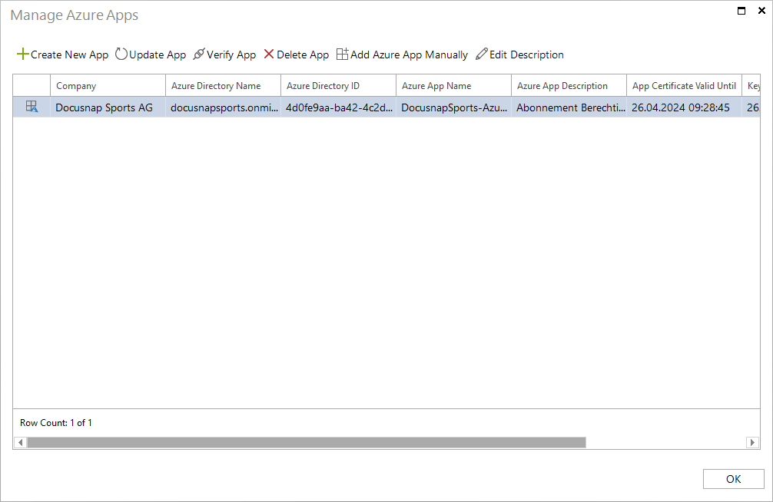Image resolution: width=773 pixels, height=502 pixels.
Task: Click the Azure app row icon
Action: tap(32, 107)
